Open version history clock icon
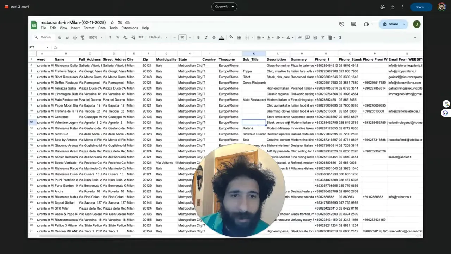 pyautogui.click(x=342, y=24)
